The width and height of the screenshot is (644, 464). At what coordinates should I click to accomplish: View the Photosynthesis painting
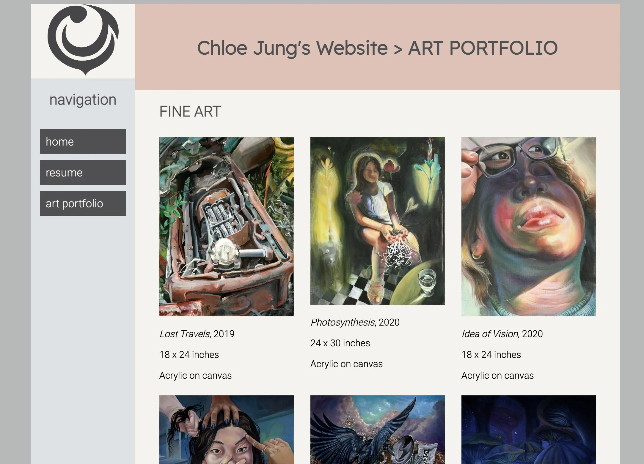tap(378, 221)
